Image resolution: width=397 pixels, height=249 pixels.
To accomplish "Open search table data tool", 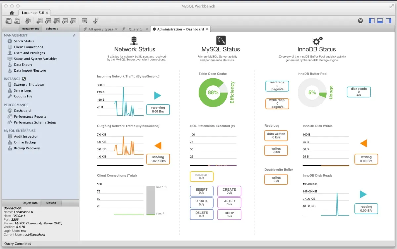I will tap(84, 21).
